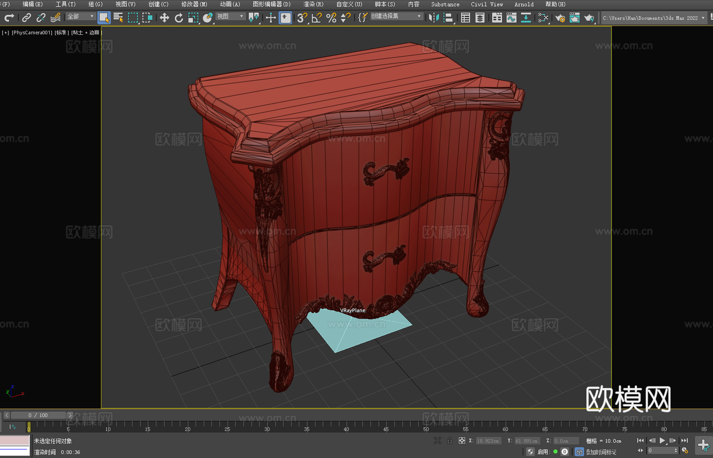Click the Play Animation button
Image resolution: width=713 pixels, height=458 pixels.
click(x=662, y=440)
